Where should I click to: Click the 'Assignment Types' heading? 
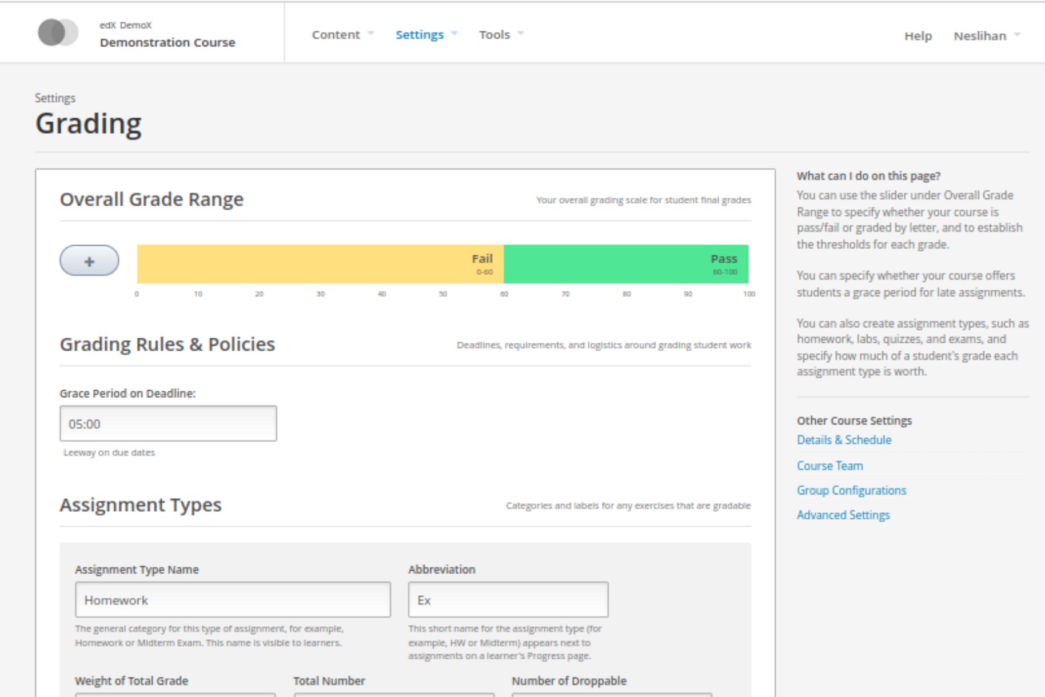141,505
